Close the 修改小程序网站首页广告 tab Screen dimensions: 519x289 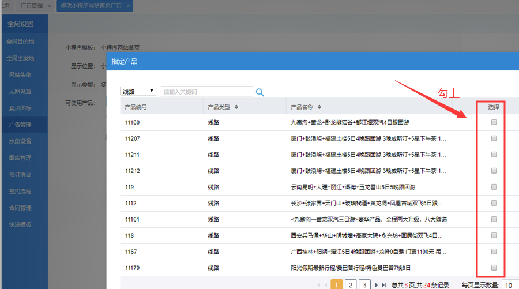point(129,6)
